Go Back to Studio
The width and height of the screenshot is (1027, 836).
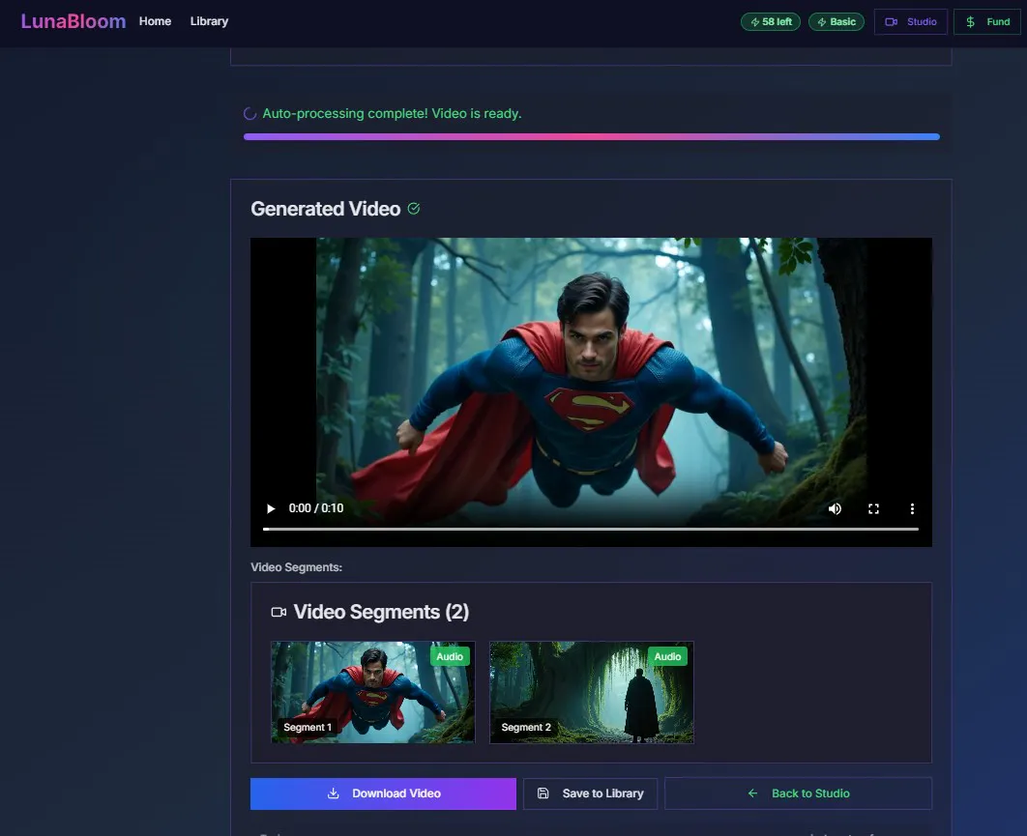799,793
